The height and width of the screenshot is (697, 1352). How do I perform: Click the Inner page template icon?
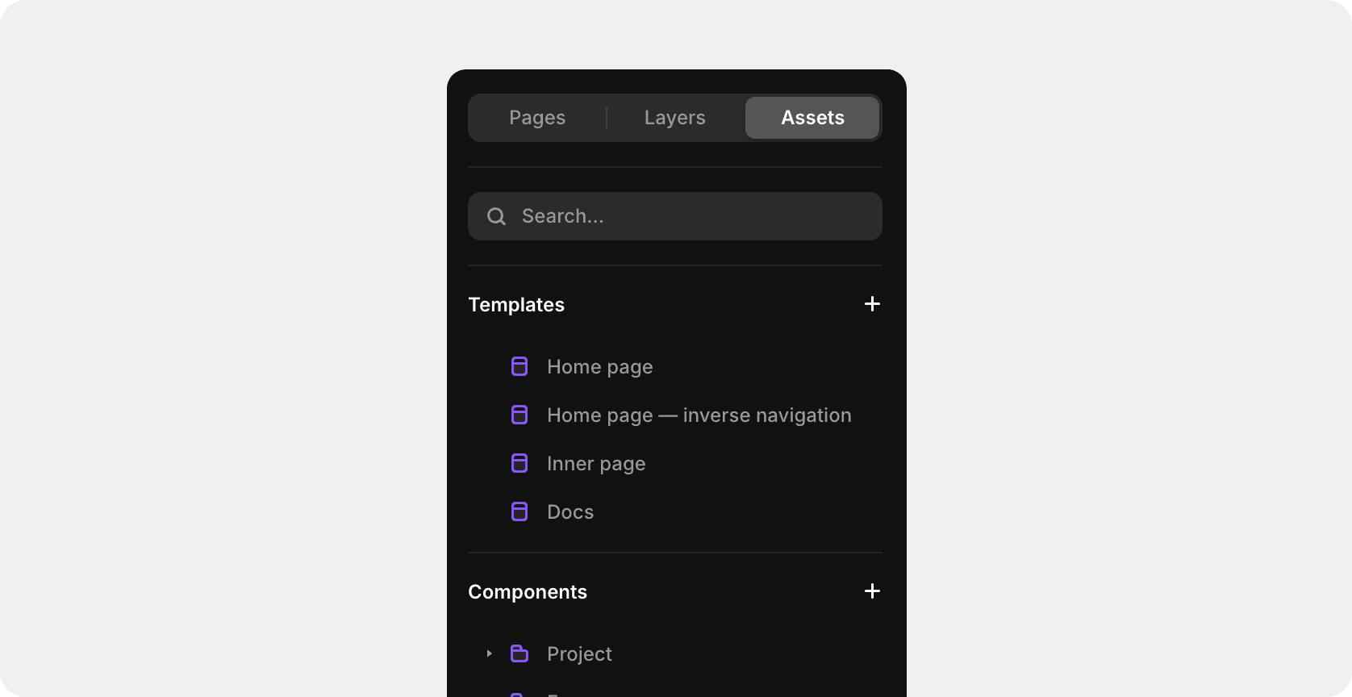520,463
